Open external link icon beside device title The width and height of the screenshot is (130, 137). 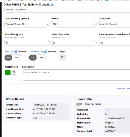tap(52, 5)
